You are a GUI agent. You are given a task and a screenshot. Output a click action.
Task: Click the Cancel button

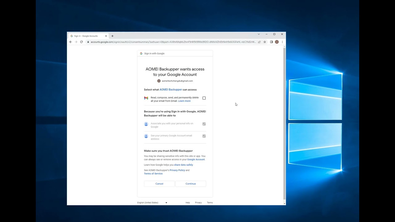pos(159,184)
